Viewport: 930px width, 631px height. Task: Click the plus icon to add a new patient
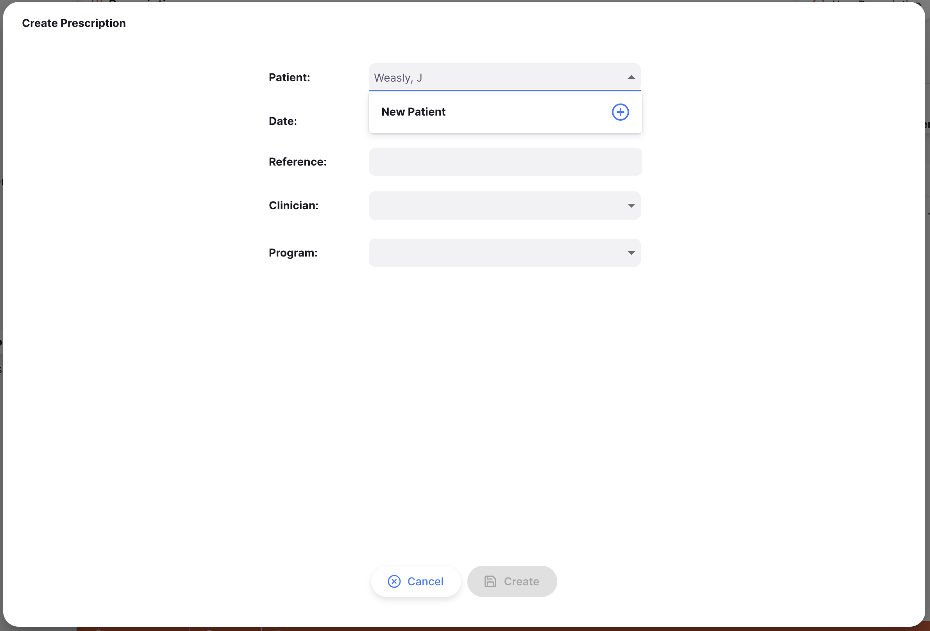click(620, 112)
